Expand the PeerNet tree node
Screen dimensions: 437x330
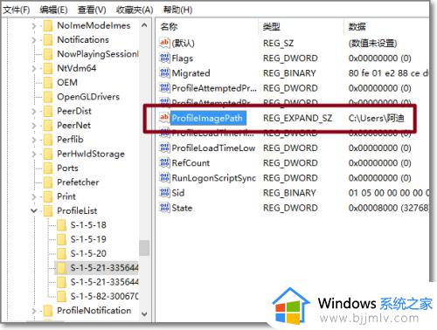pos(34,126)
